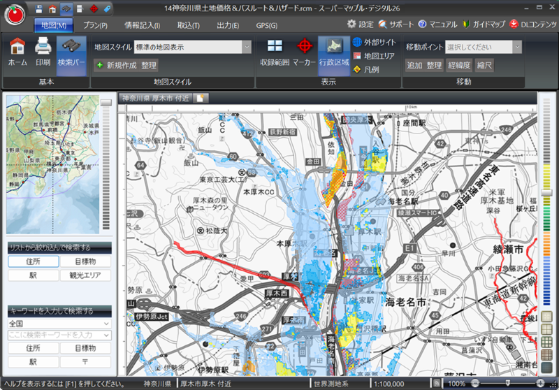Show 地図エリア map area
Image resolution: width=559 pixels, height=390 pixels.
coord(374,56)
